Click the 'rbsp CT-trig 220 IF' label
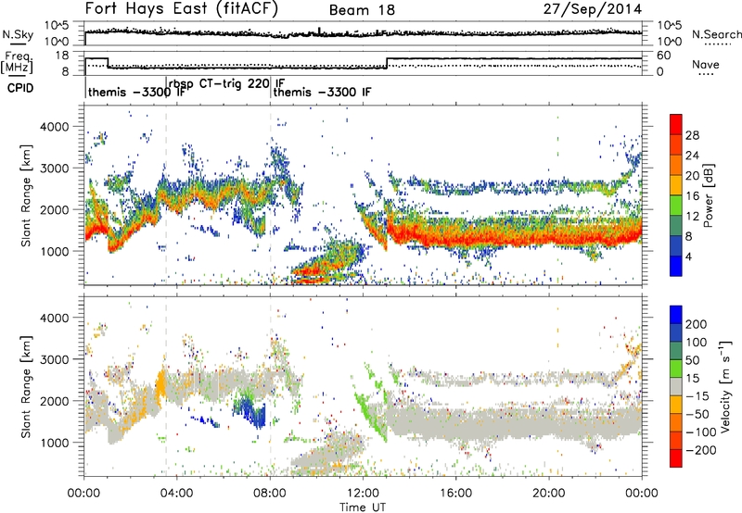Image resolution: width=742 pixels, height=513 pixels. click(x=226, y=84)
